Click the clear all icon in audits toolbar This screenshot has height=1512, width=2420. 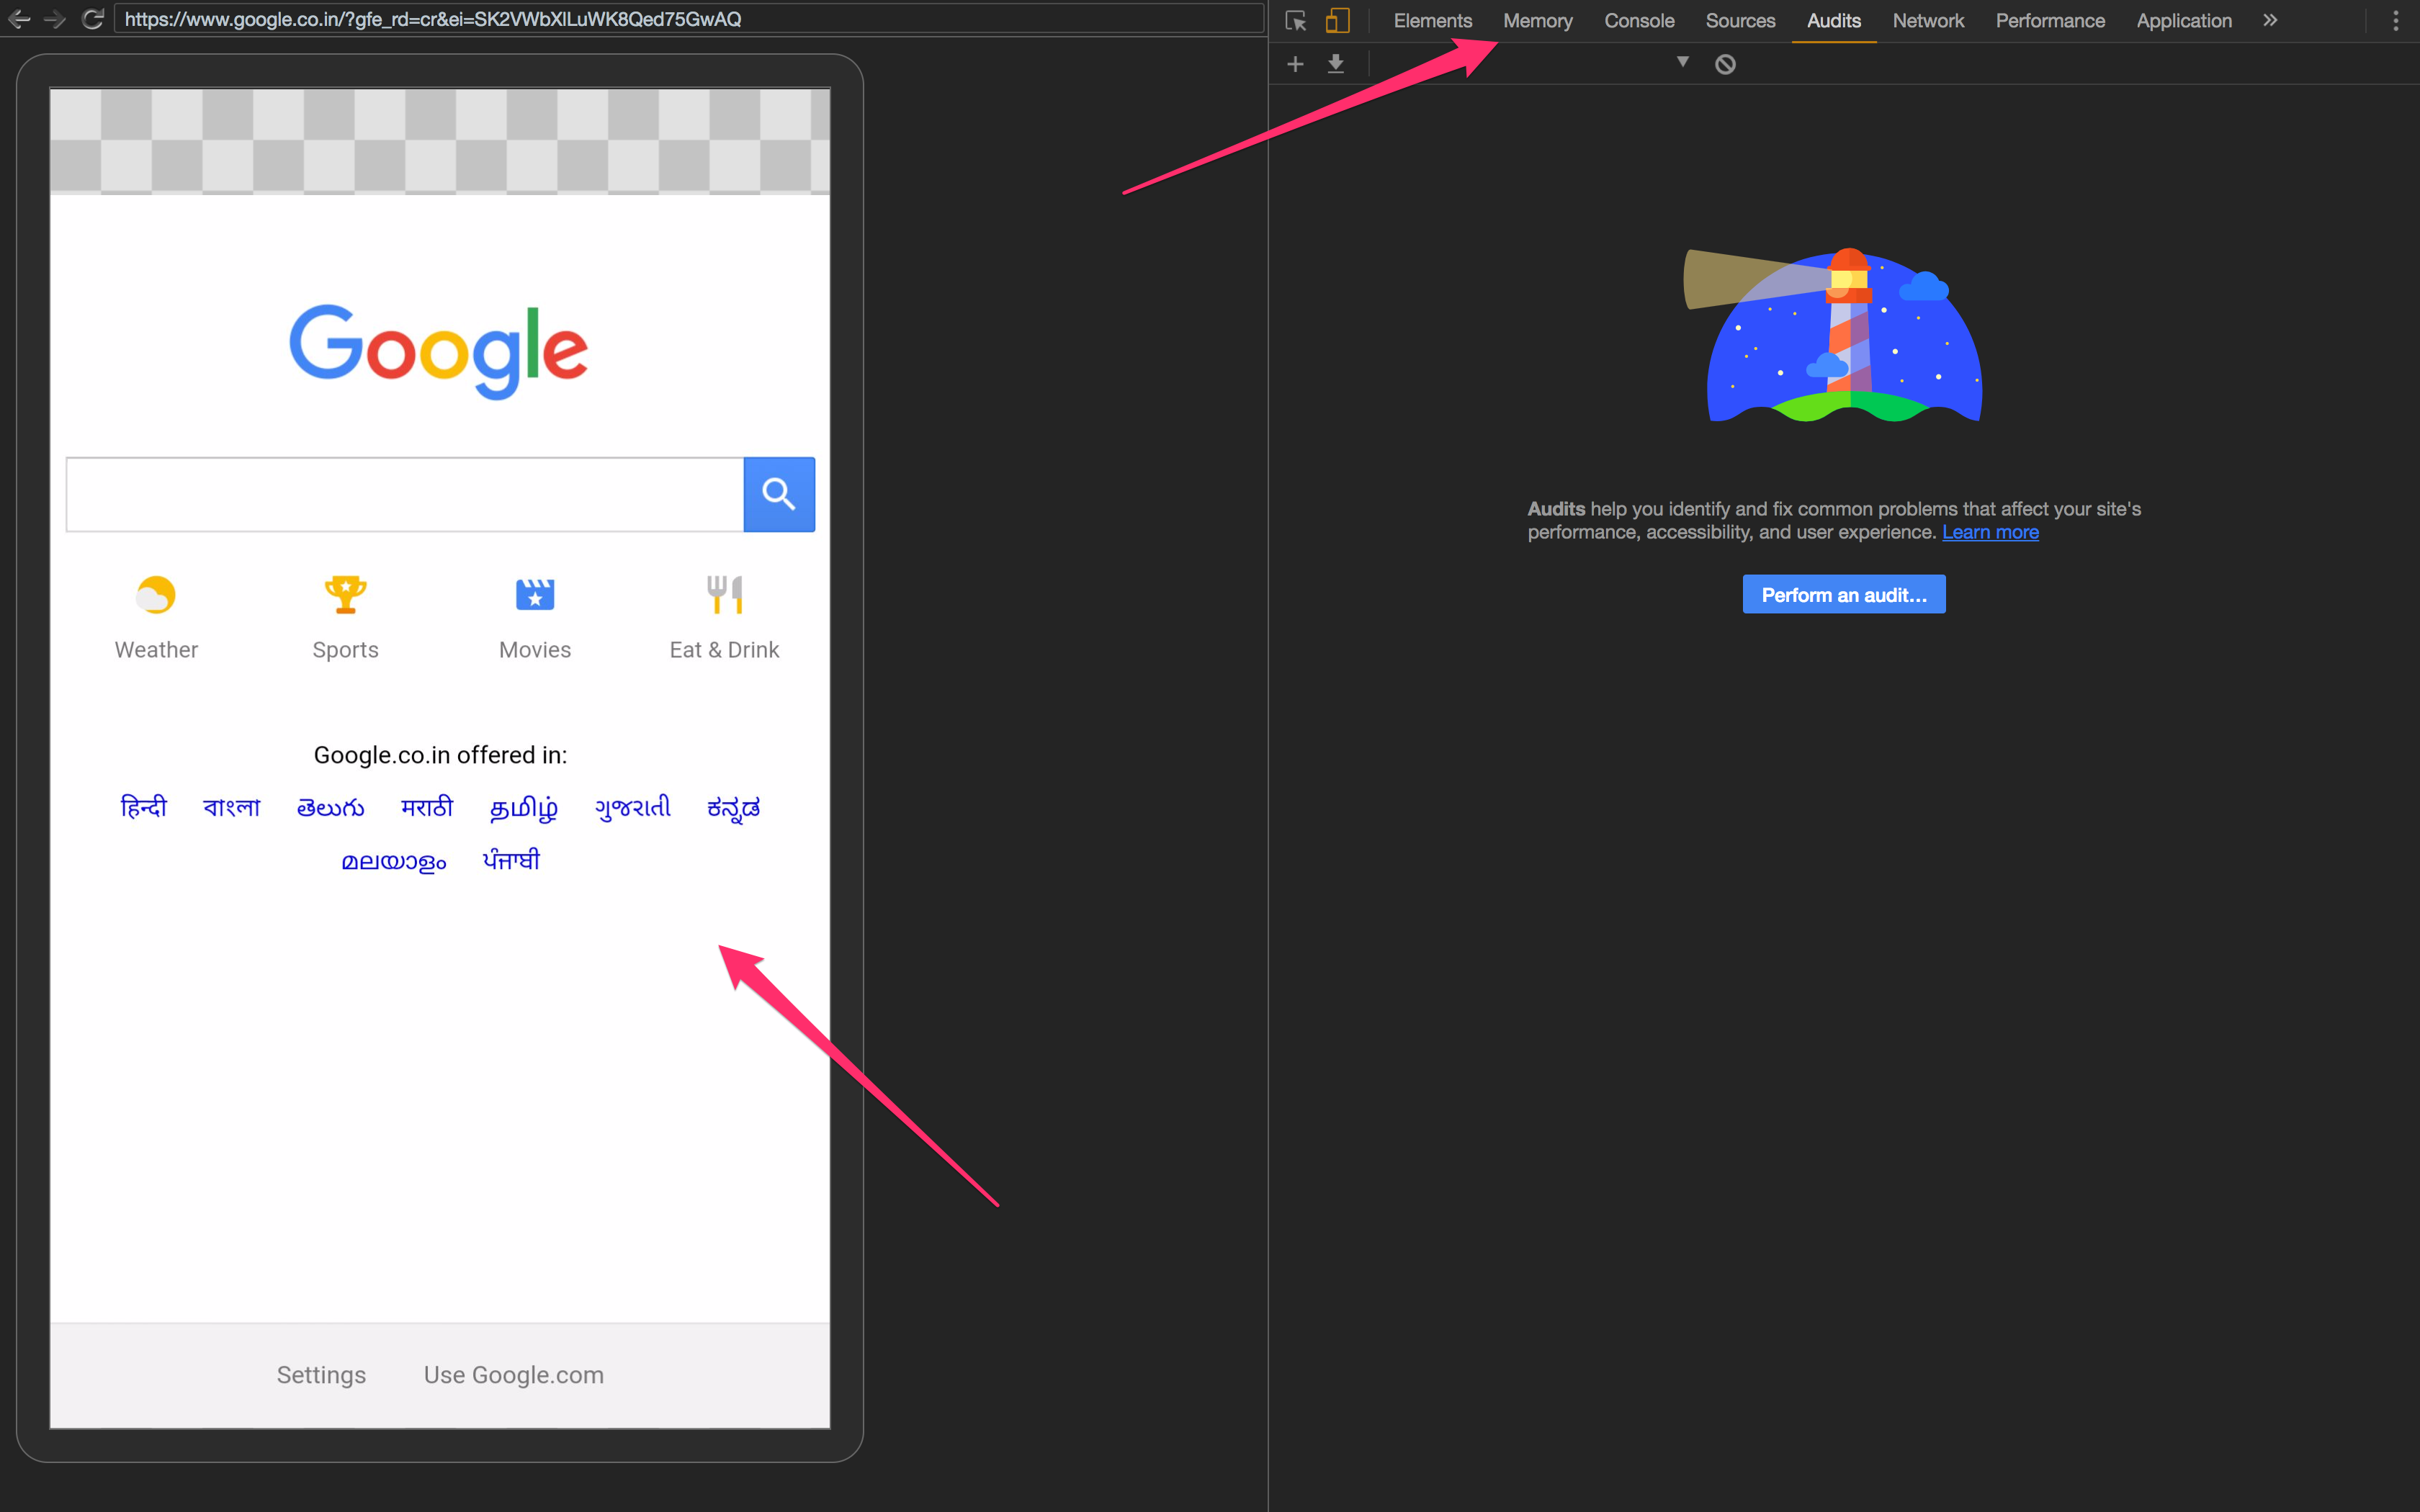click(1725, 64)
